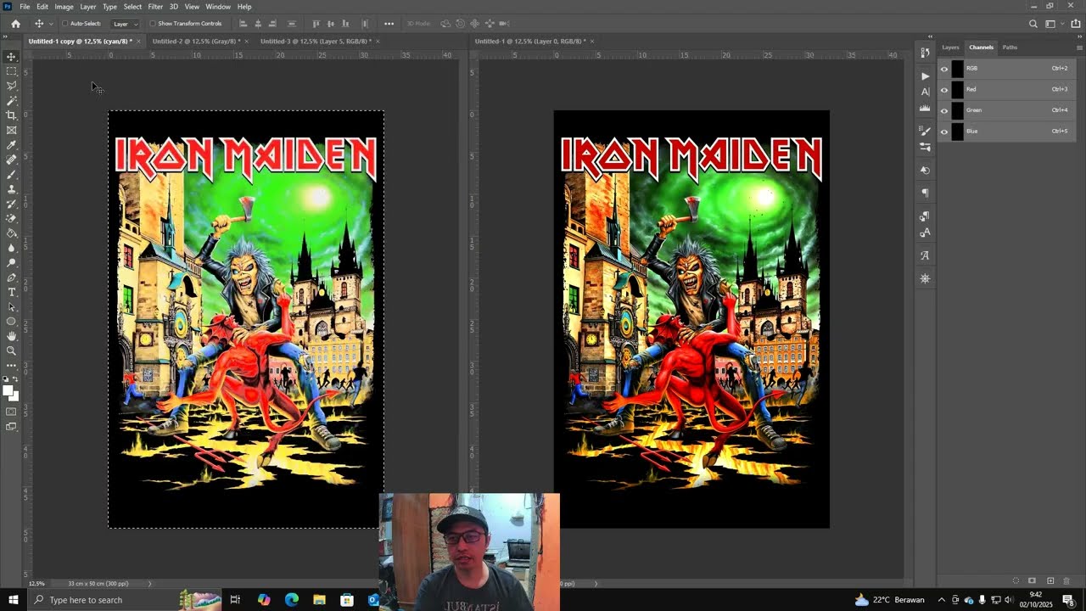Screen dimensions: 1086x611
Task: Select the Magic Wand tool
Action: pyautogui.click(x=11, y=101)
